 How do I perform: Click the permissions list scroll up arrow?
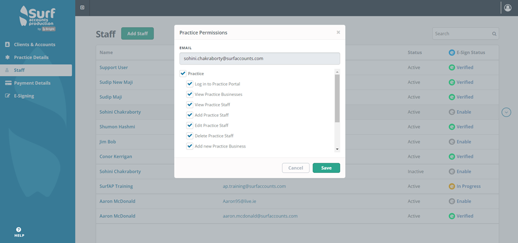pos(337,72)
